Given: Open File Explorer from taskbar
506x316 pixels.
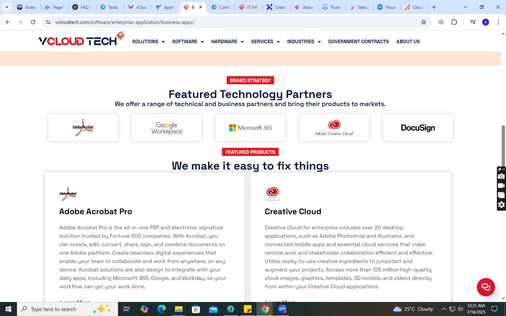Looking at the screenshot, I should pos(179,309).
